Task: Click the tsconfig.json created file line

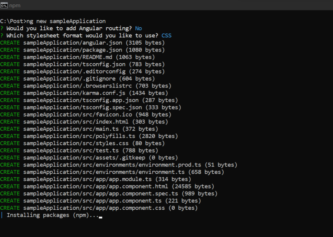Action: 82,65
